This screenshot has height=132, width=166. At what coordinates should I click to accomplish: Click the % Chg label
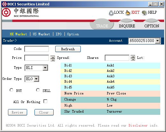(112, 99)
